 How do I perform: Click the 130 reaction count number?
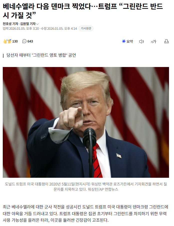[15, 41]
